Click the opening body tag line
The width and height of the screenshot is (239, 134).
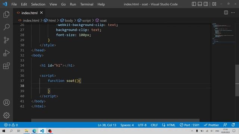[37, 55]
